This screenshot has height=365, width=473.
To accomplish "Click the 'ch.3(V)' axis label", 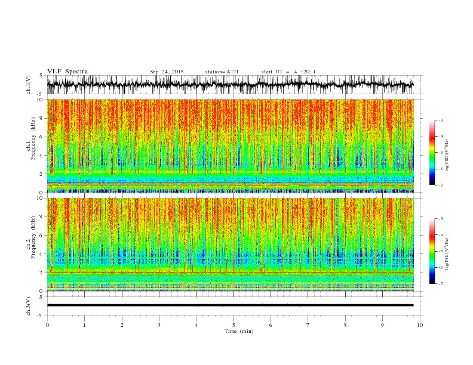I will point(29,306).
